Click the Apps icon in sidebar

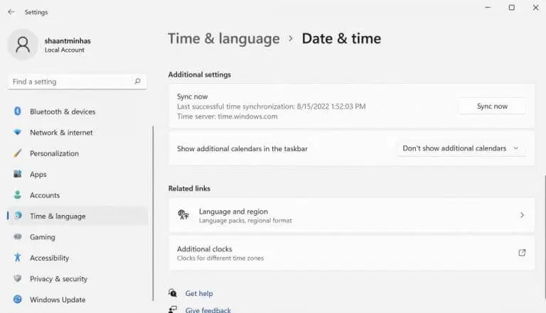point(17,175)
